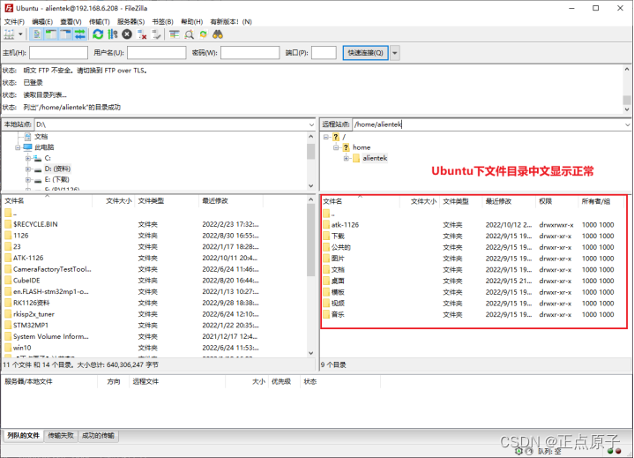The image size is (634, 458).
Task: Select the local STM32MP1 folder
Action: point(31,326)
